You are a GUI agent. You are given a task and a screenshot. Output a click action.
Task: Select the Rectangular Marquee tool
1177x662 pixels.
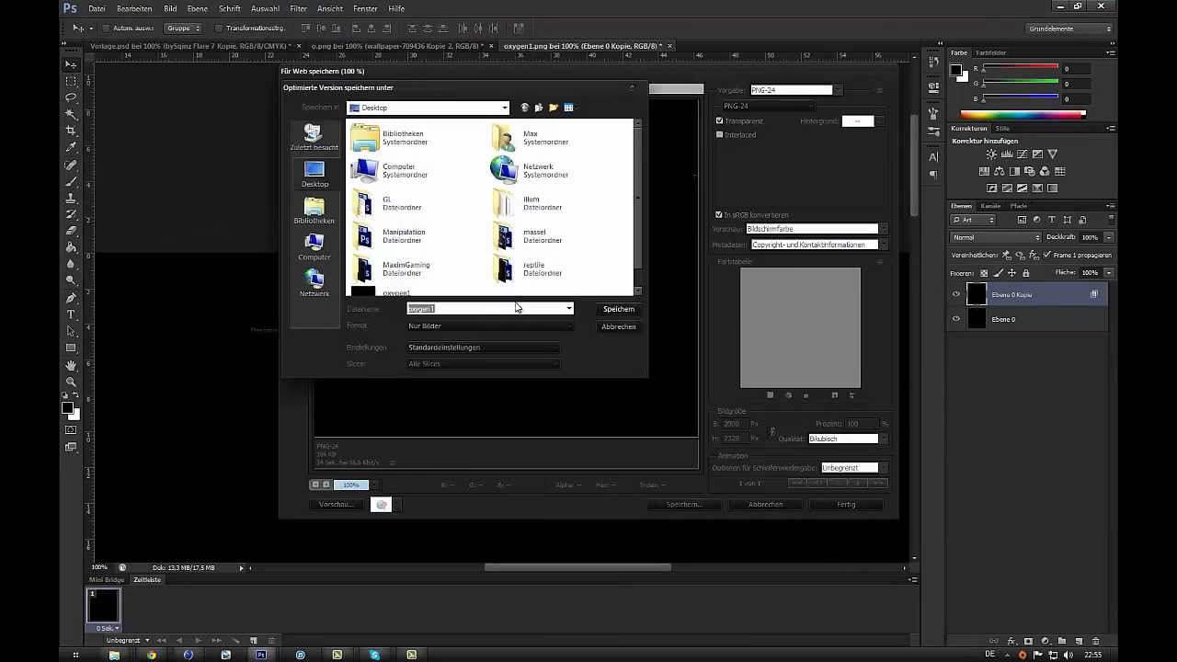click(x=71, y=81)
